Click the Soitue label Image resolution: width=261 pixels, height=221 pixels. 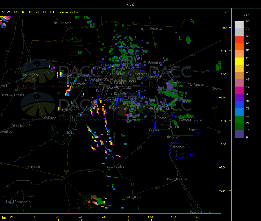click(154, 130)
